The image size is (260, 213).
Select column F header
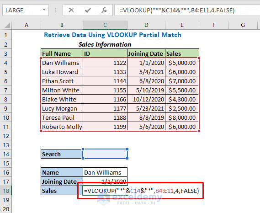pos(214,25)
